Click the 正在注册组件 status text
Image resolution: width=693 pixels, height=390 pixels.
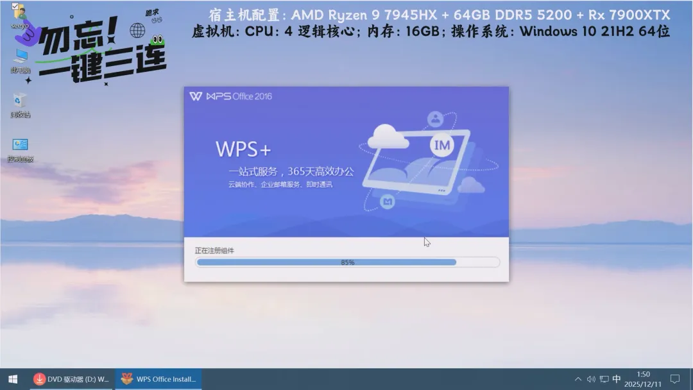214,250
